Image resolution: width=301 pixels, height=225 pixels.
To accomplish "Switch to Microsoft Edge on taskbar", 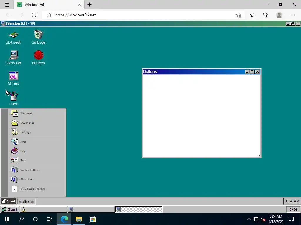I will 64,219.
